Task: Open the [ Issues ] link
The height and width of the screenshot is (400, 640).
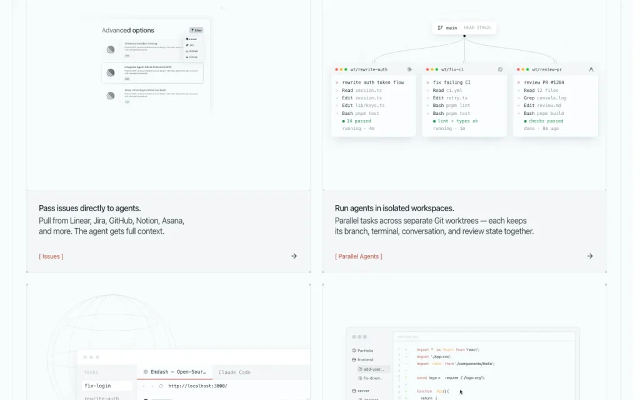Action: (51, 256)
